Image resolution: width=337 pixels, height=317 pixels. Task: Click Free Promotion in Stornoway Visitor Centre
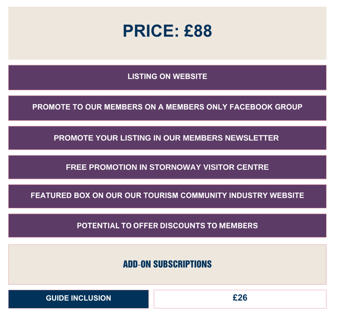167,167
